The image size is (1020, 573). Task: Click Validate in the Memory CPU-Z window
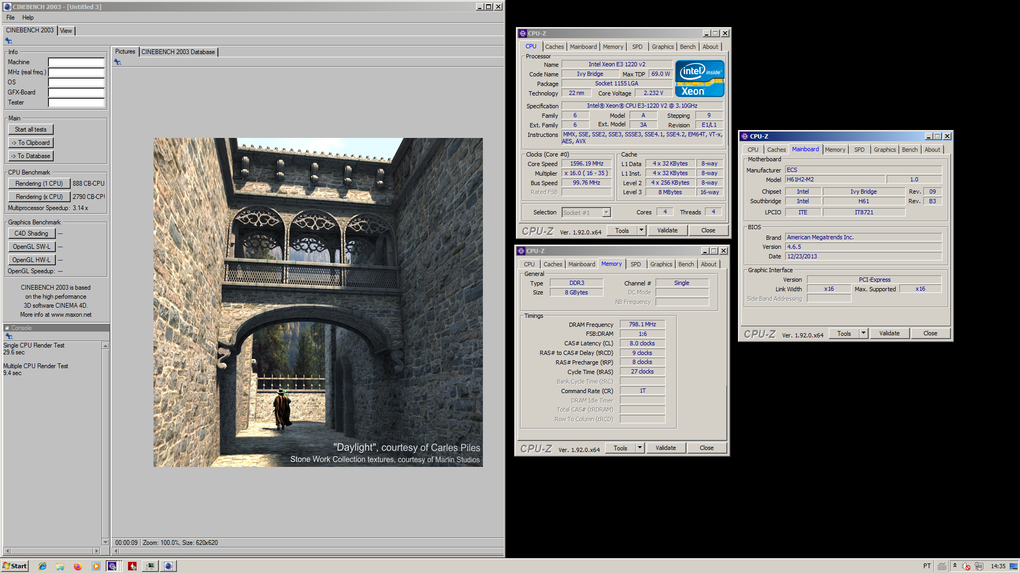click(666, 448)
